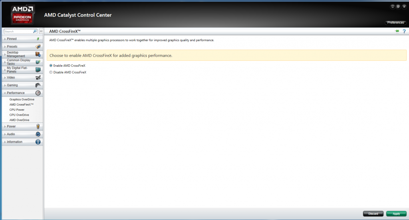Image resolution: width=409 pixels, height=220 pixels.
Task: Click the search magnifier icon
Action: pyautogui.click(x=35, y=31)
